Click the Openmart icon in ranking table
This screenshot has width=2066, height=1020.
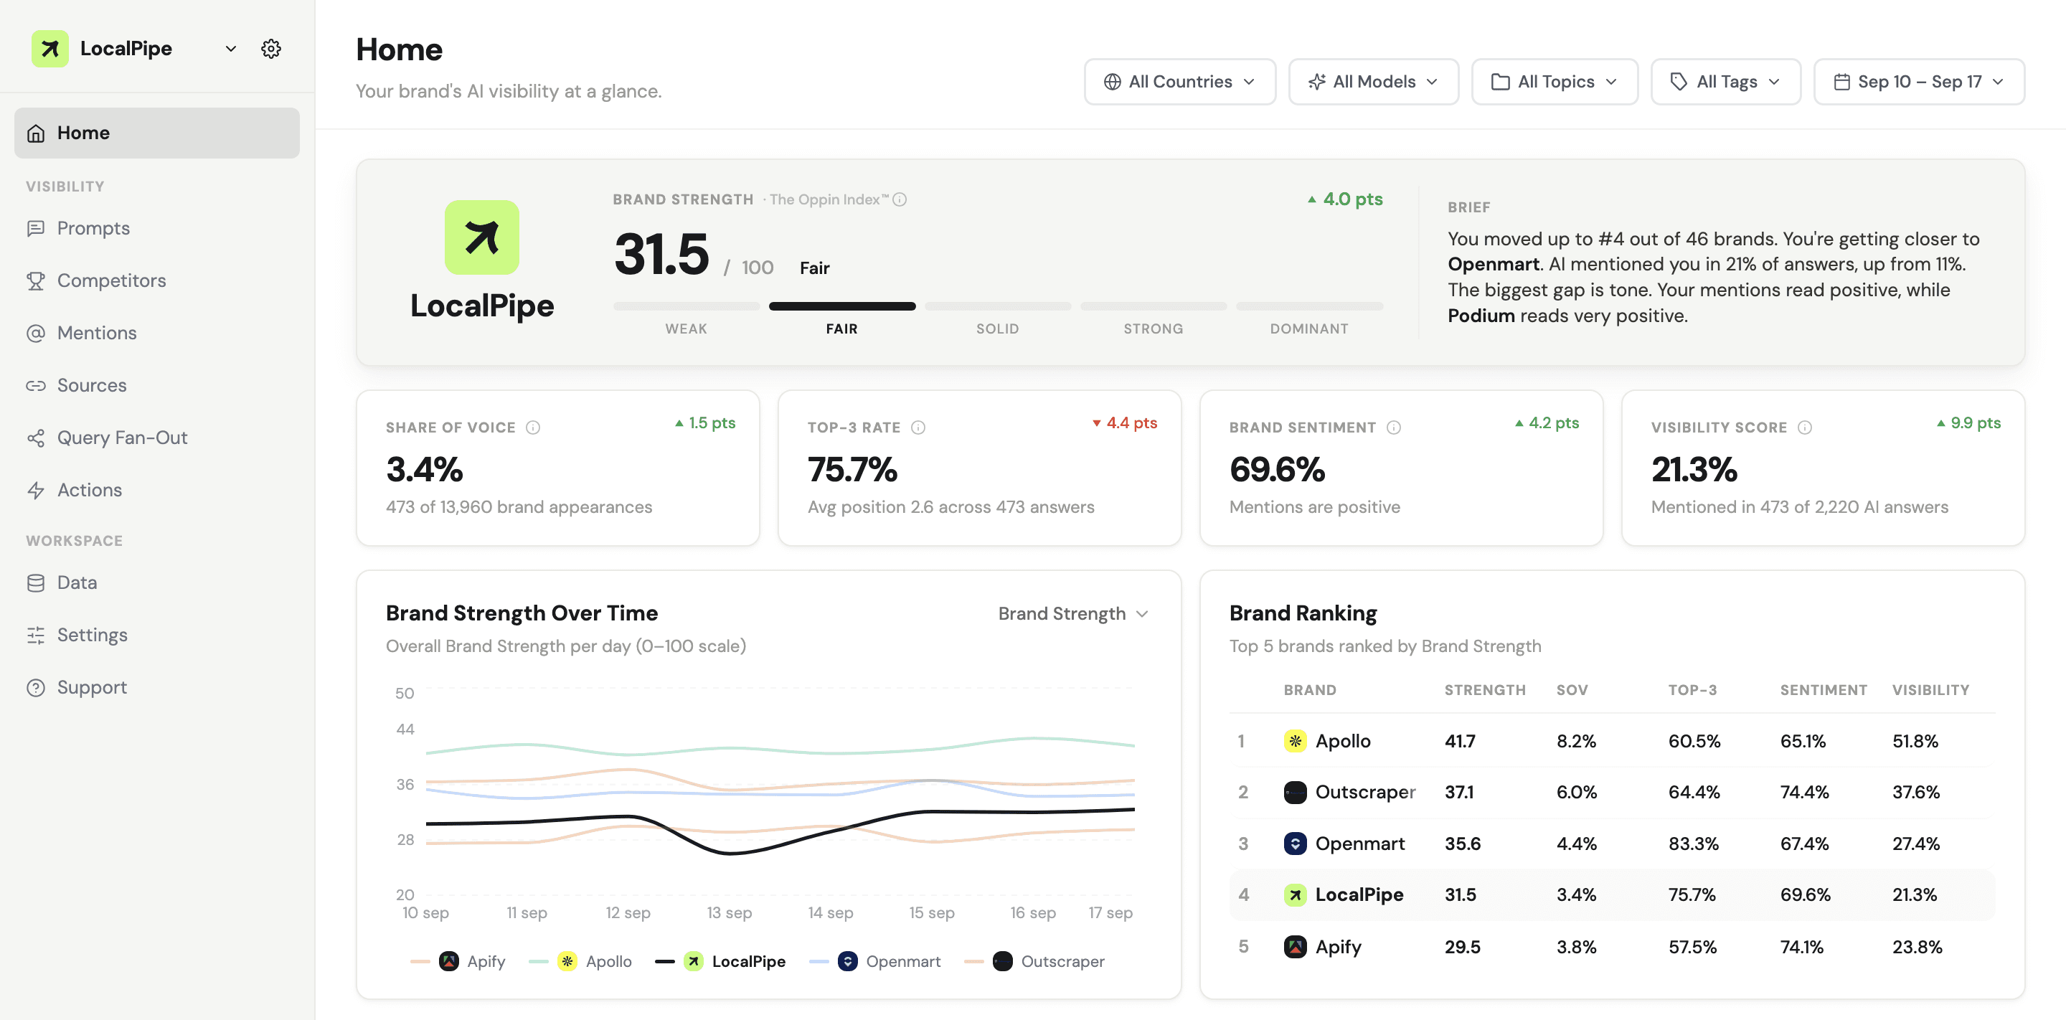1296,844
